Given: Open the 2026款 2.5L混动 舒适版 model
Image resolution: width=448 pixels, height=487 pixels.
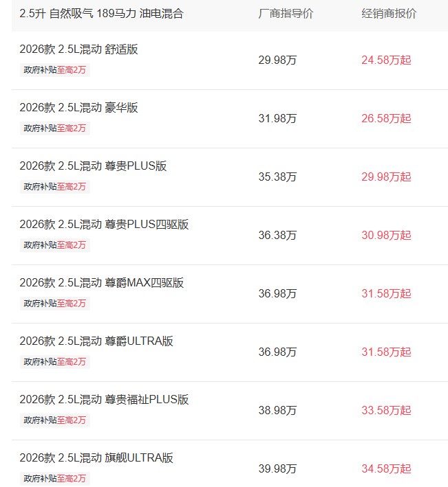Looking at the screenshot, I should tap(79, 49).
